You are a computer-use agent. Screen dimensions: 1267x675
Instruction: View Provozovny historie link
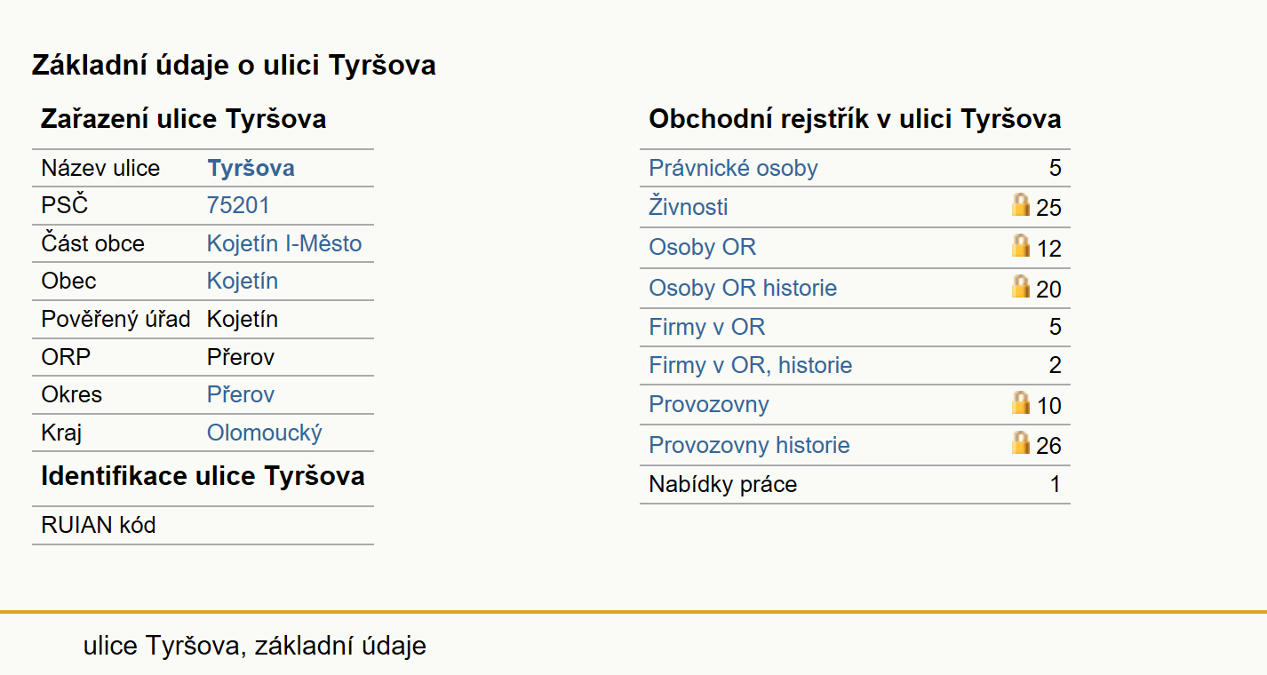pyautogui.click(x=749, y=445)
